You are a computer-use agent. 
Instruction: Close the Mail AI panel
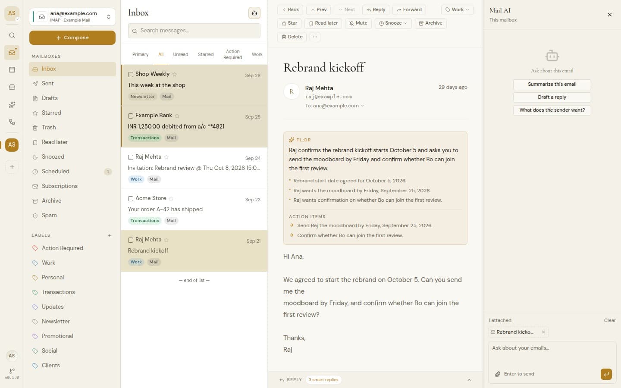pos(610,15)
